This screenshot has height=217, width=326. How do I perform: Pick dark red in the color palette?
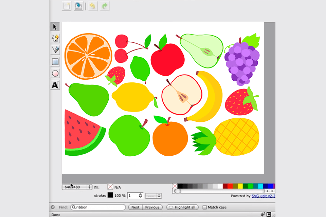225,186
